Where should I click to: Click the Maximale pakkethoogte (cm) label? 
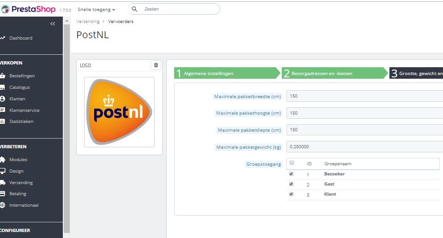249,113
